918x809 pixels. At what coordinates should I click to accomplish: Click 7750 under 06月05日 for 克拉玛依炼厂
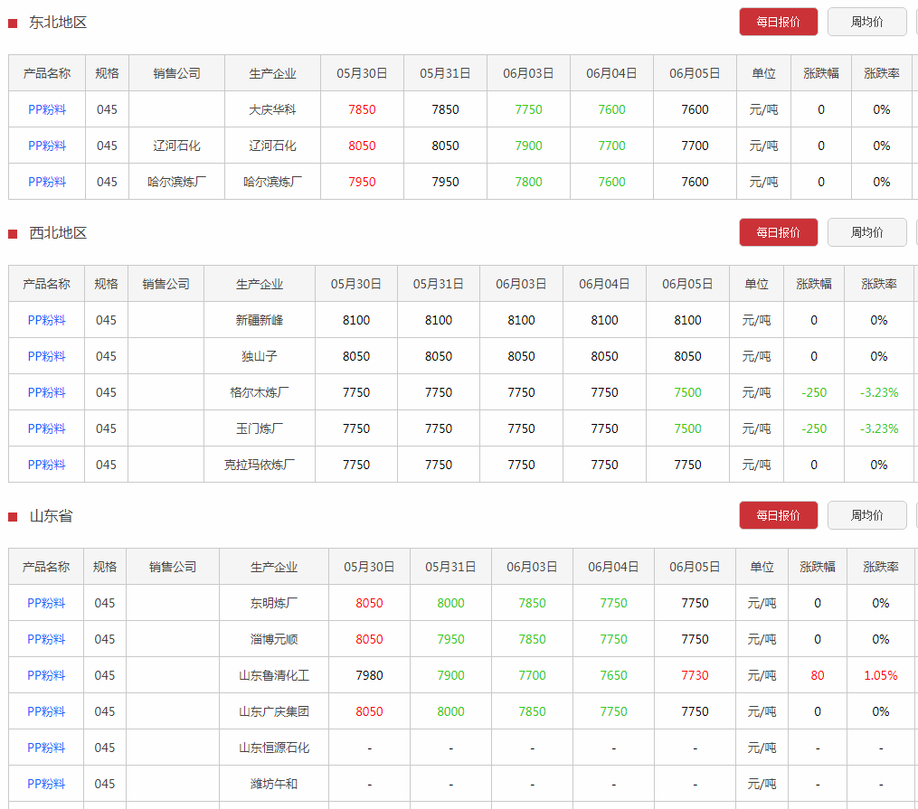[687, 465]
